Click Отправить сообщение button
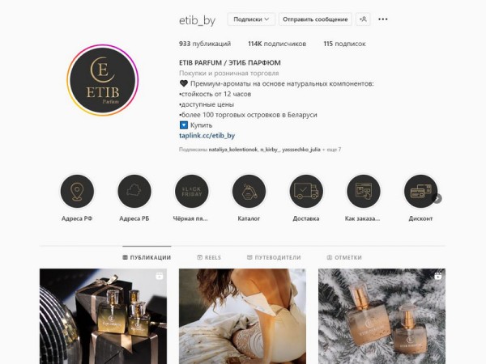The width and height of the screenshot is (486, 364). [315, 19]
